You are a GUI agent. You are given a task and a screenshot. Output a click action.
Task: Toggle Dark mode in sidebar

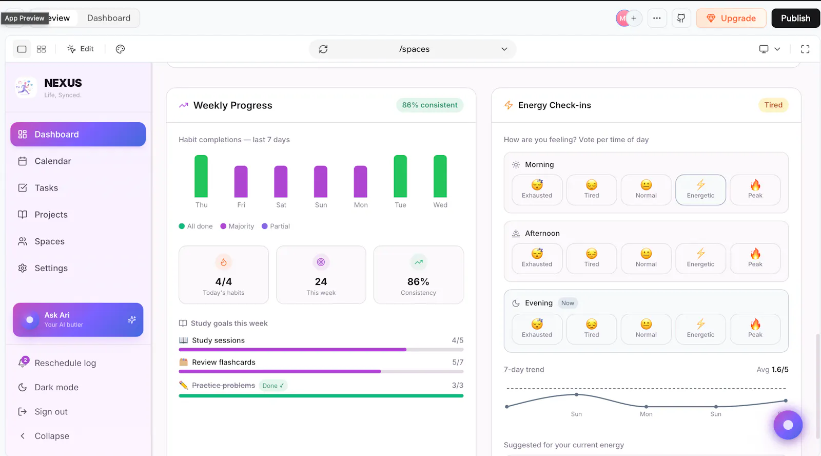point(78,387)
